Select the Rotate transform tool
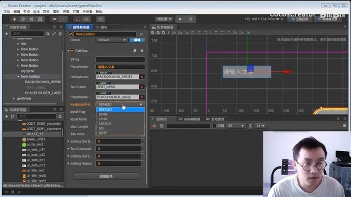Viewport: 351px width, 197px height. [23, 19]
